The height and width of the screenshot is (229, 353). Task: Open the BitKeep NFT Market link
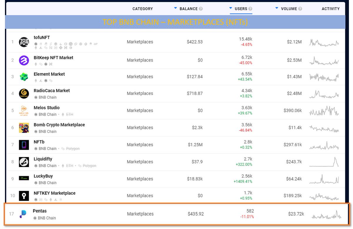(54, 58)
